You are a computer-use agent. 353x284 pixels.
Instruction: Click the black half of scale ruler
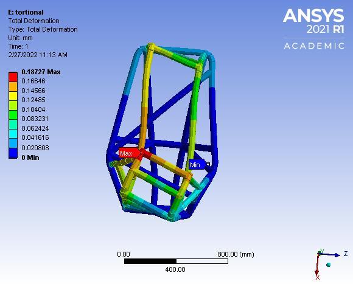[x=150, y=261]
